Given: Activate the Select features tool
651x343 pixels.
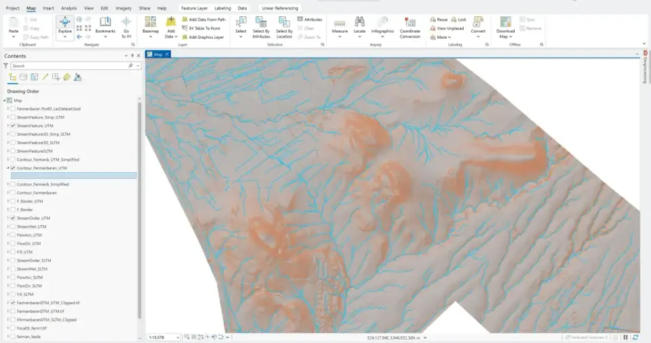Looking at the screenshot, I should [241, 27].
